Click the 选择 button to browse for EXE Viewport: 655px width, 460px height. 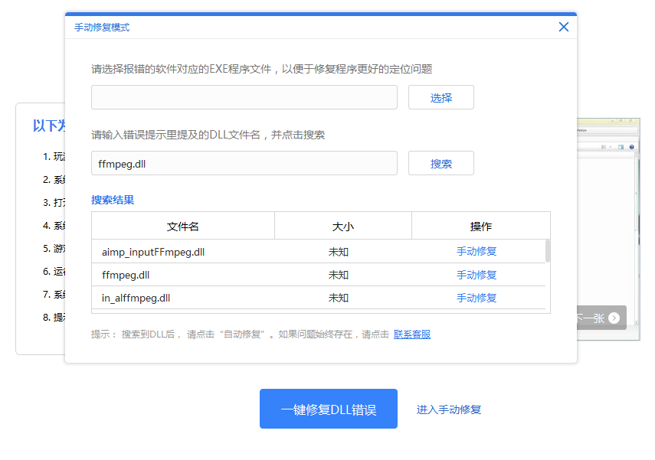[x=440, y=97]
